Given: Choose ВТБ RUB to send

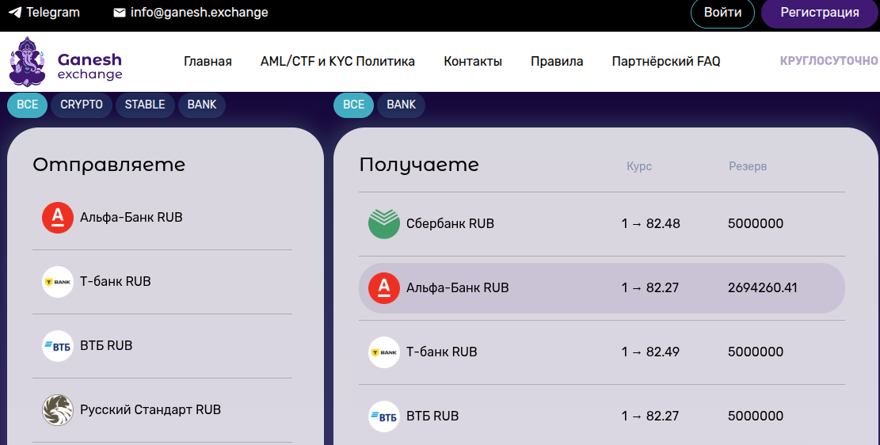Looking at the screenshot, I should (162, 346).
